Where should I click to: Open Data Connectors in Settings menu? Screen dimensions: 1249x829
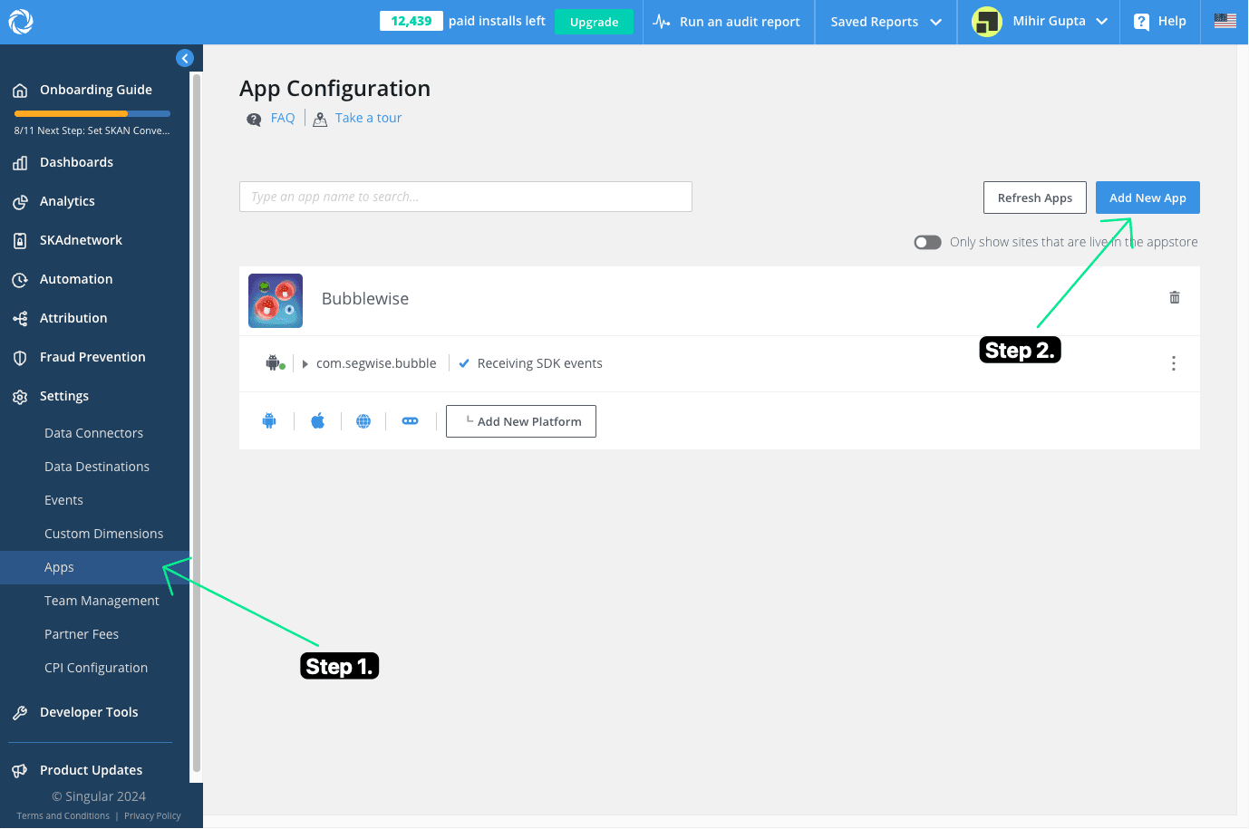(93, 433)
